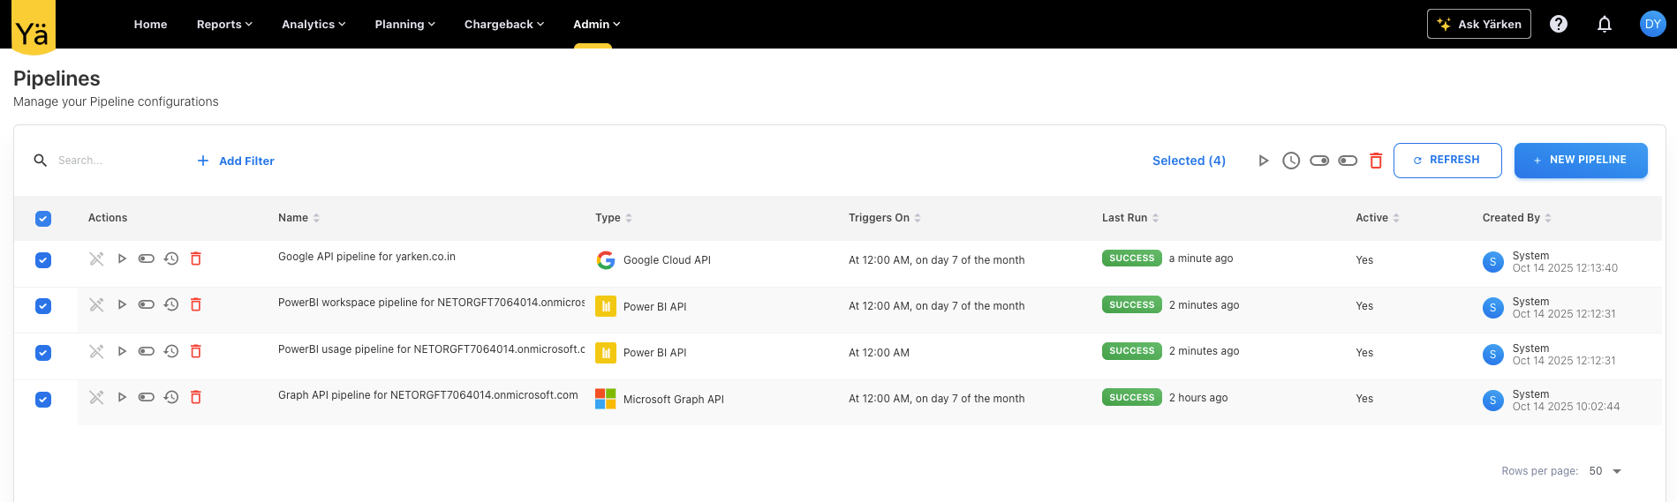1677x502 pixels.
Task: Toggle active state of Graph API pipeline
Action: click(147, 397)
